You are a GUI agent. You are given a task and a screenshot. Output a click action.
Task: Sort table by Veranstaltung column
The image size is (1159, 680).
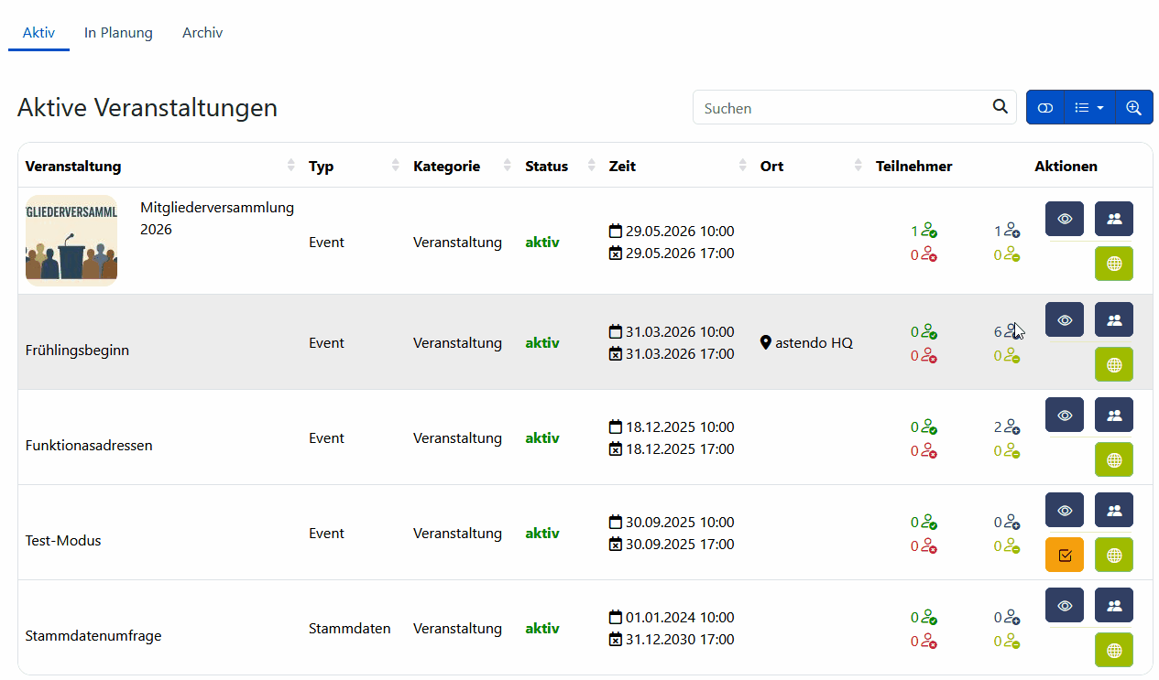73,166
